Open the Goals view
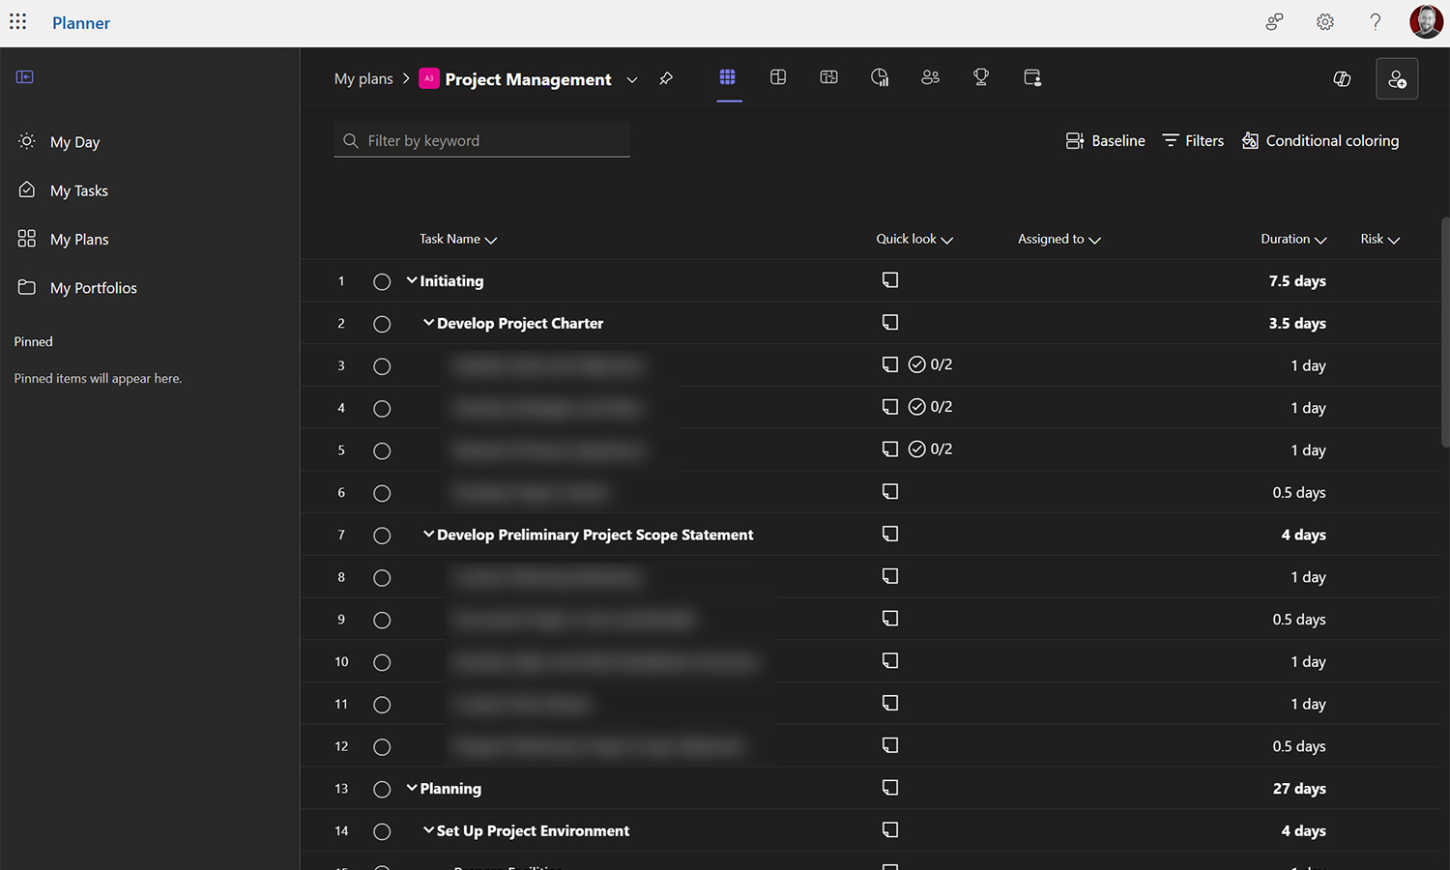The height and width of the screenshot is (870, 1450). click(981, 77)
